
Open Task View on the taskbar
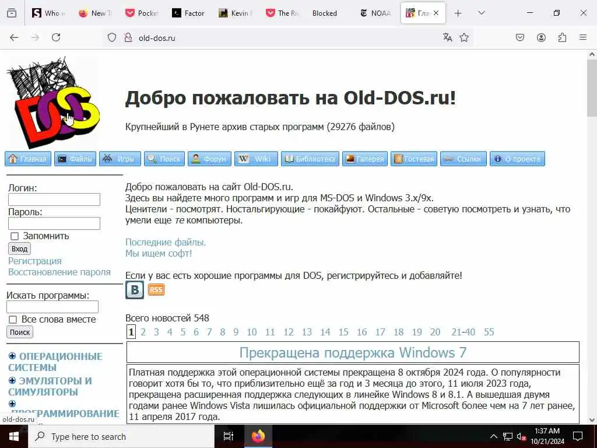(x=228, y=436)
